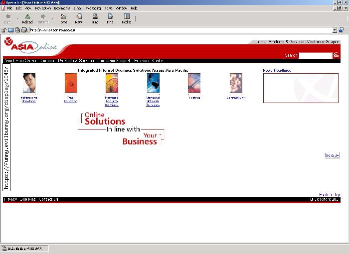
Task: Go to the Home page icon
Action: [63, 18]
